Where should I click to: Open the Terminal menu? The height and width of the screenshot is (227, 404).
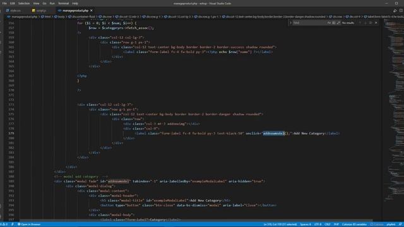(x=63, y=3)
